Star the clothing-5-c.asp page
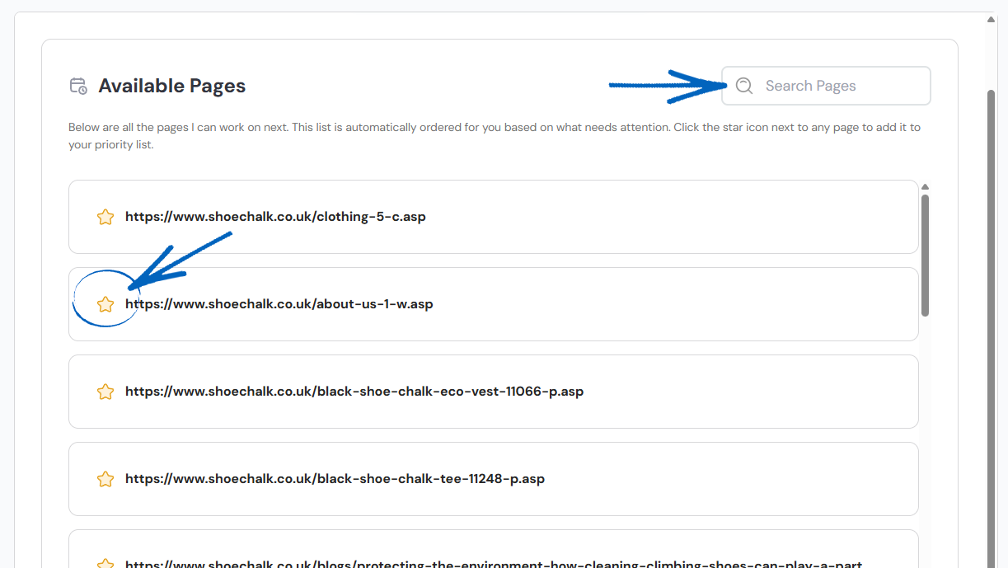The width and height of the screenshot is (1008, 568). coord(105,217)
